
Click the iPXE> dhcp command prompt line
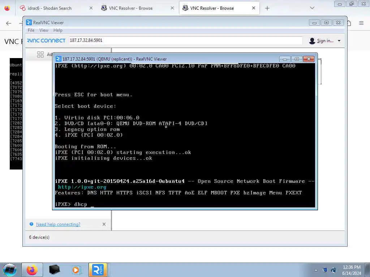(x=74, y=204)
